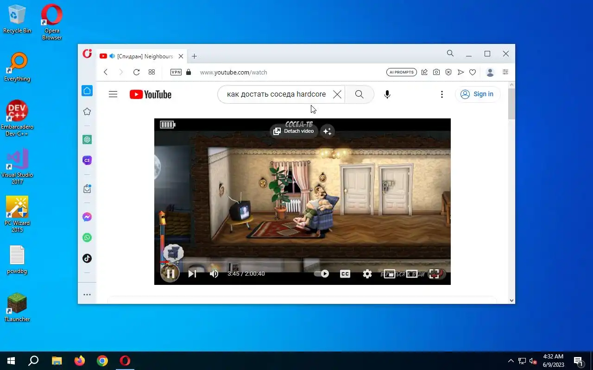Pause the YouTube video
Viewport: 593px width, 370px height.
[170, 274]
